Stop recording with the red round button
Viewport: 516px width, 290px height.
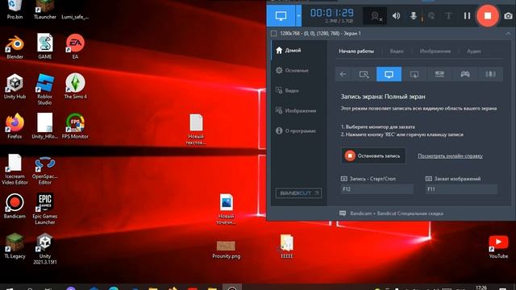(x=488, y=16)
